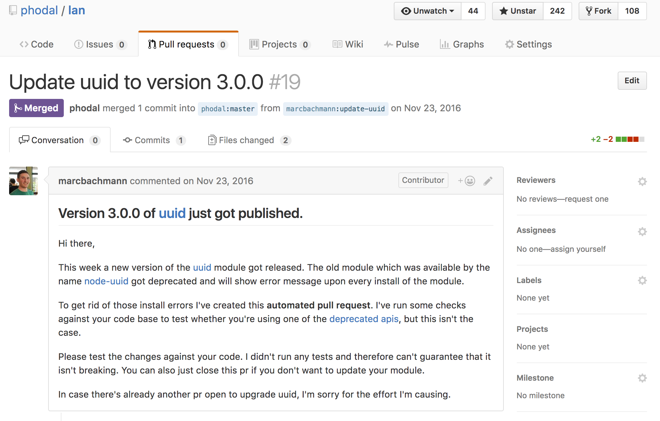Screen dimensions: 660x421
Task: Open the Assignees gear settings
Action: click(x=642, y=231)
